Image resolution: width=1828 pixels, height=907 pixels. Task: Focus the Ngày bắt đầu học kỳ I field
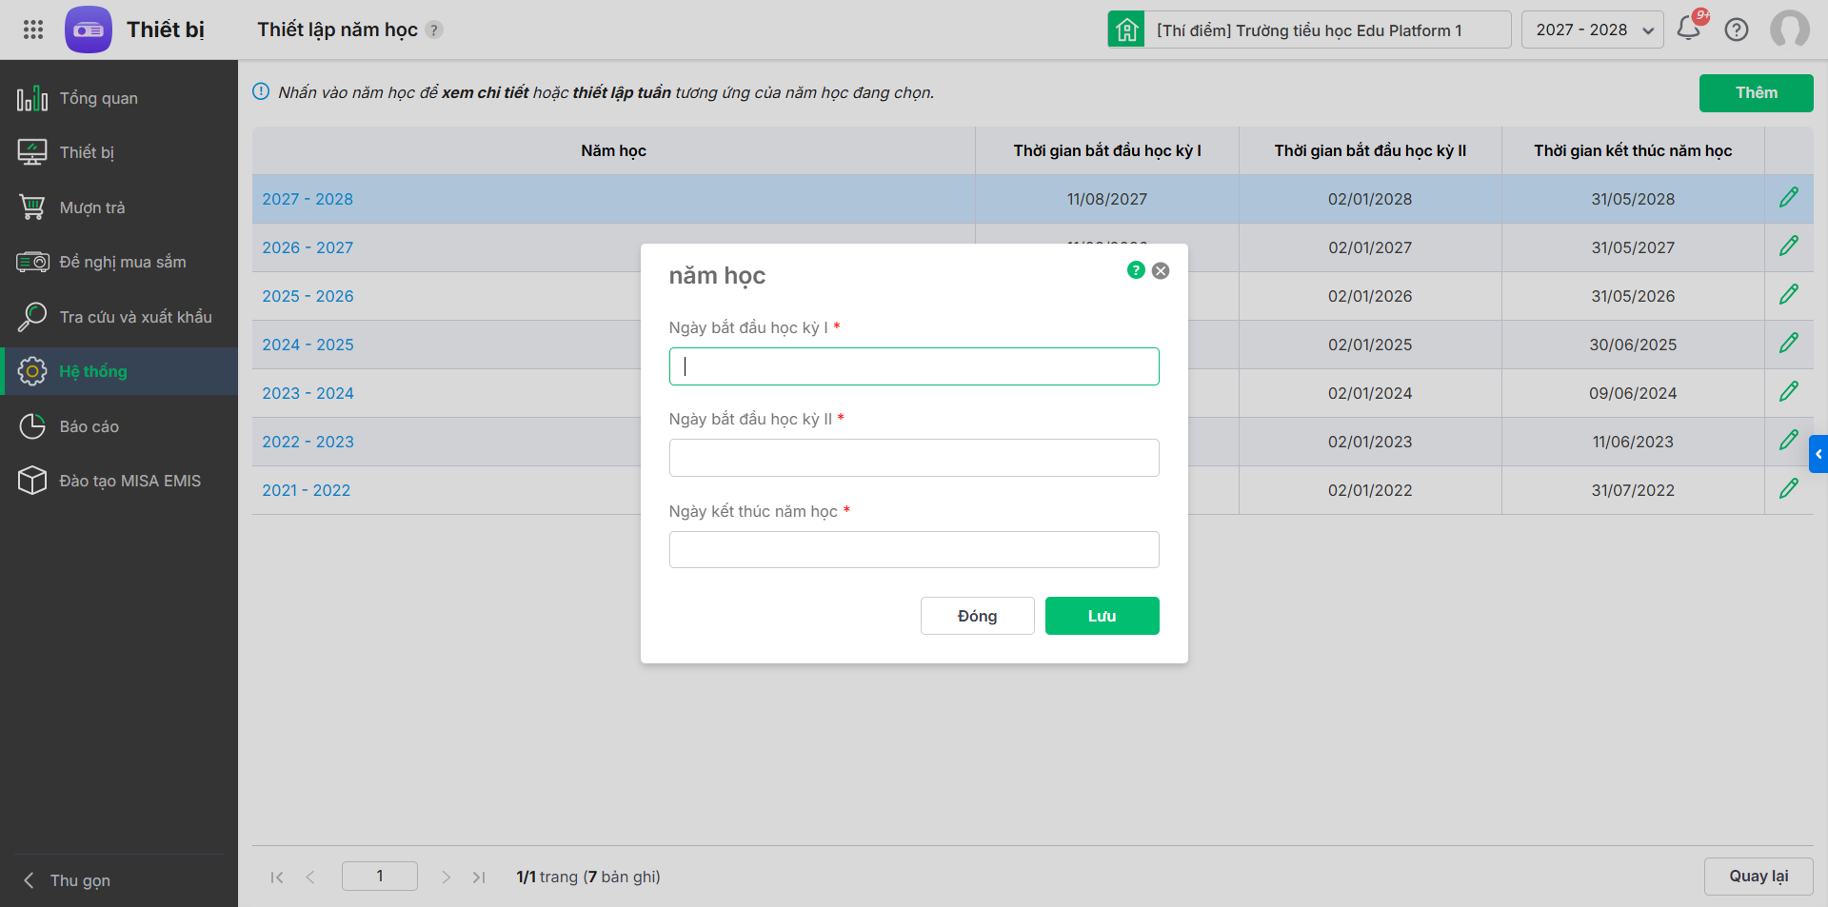914,366
